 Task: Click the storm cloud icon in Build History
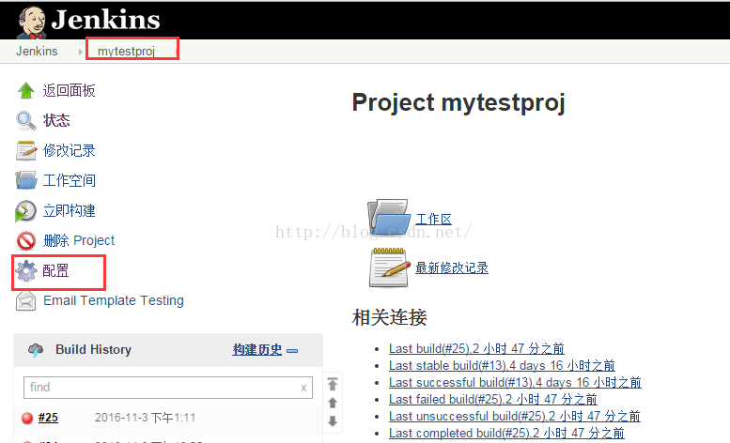tap(36, 350)
